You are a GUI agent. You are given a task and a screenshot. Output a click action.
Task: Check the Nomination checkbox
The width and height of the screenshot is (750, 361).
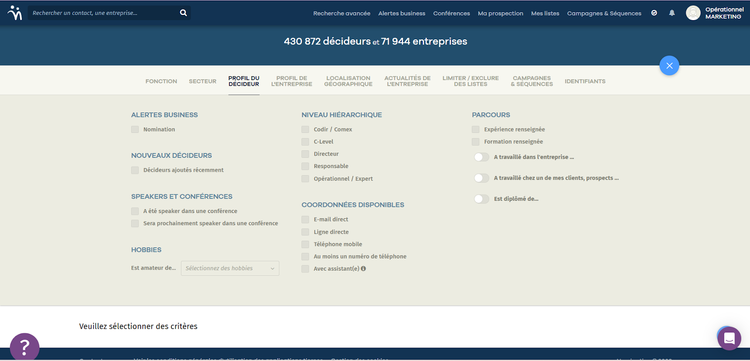[135, 130]
